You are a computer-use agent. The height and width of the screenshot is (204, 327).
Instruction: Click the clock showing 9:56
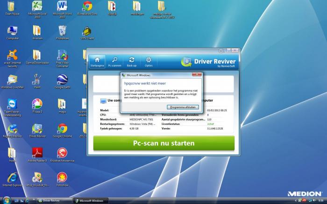pyautogui.click(x=321, y=200)
